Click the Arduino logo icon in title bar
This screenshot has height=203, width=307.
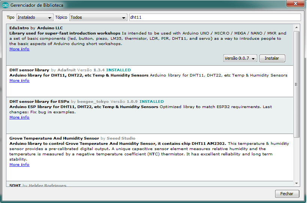pos(5,5)
